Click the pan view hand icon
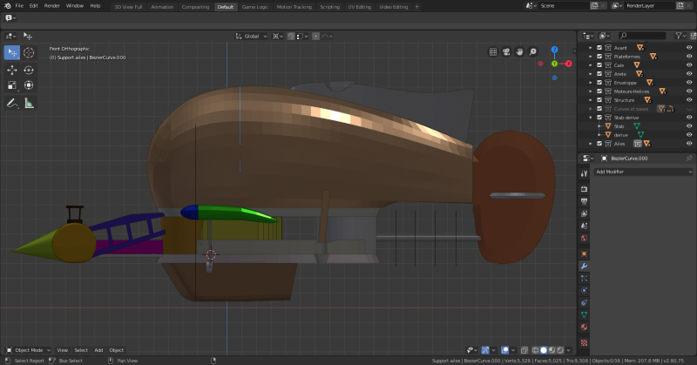The image size is (697, 365). pyautogui.click(x=519, y=51)
